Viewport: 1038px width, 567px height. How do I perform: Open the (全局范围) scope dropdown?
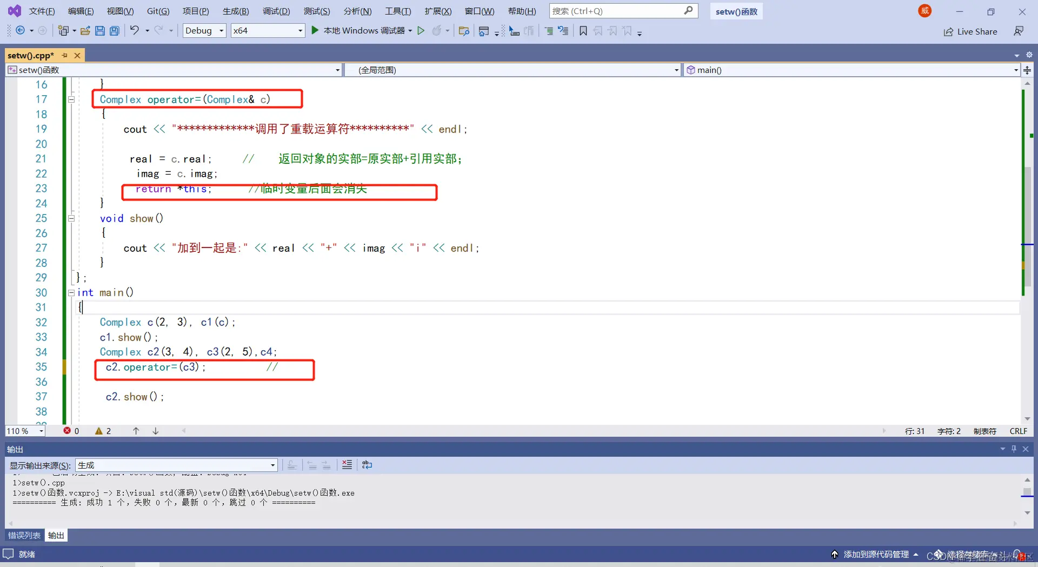[512, 70]
